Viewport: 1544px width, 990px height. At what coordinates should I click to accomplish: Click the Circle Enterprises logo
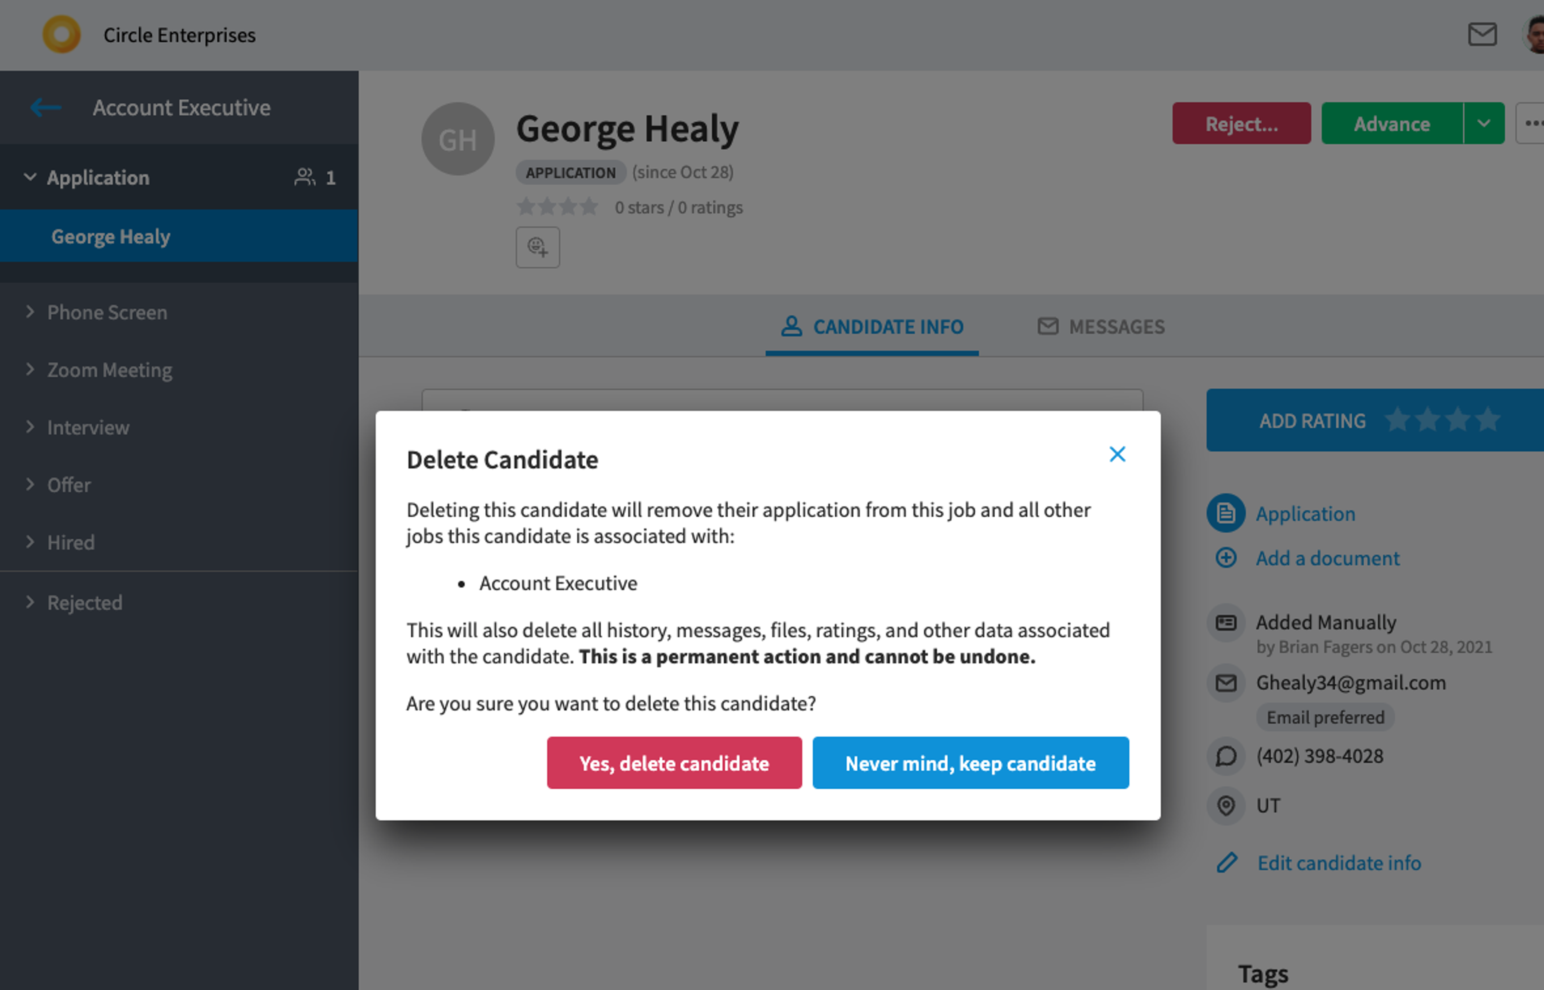point(62,35)
